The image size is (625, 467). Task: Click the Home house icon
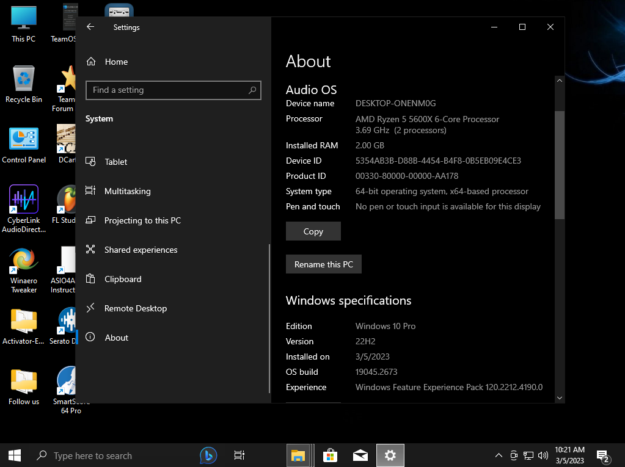(x=91, y=61)
